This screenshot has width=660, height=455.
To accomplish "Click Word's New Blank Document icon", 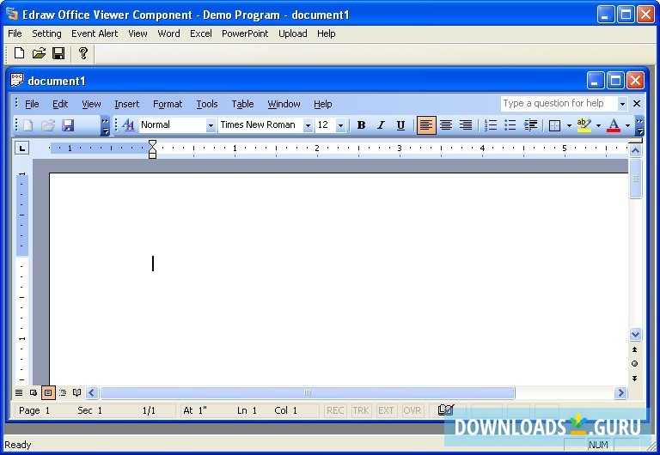I will 28,125.
